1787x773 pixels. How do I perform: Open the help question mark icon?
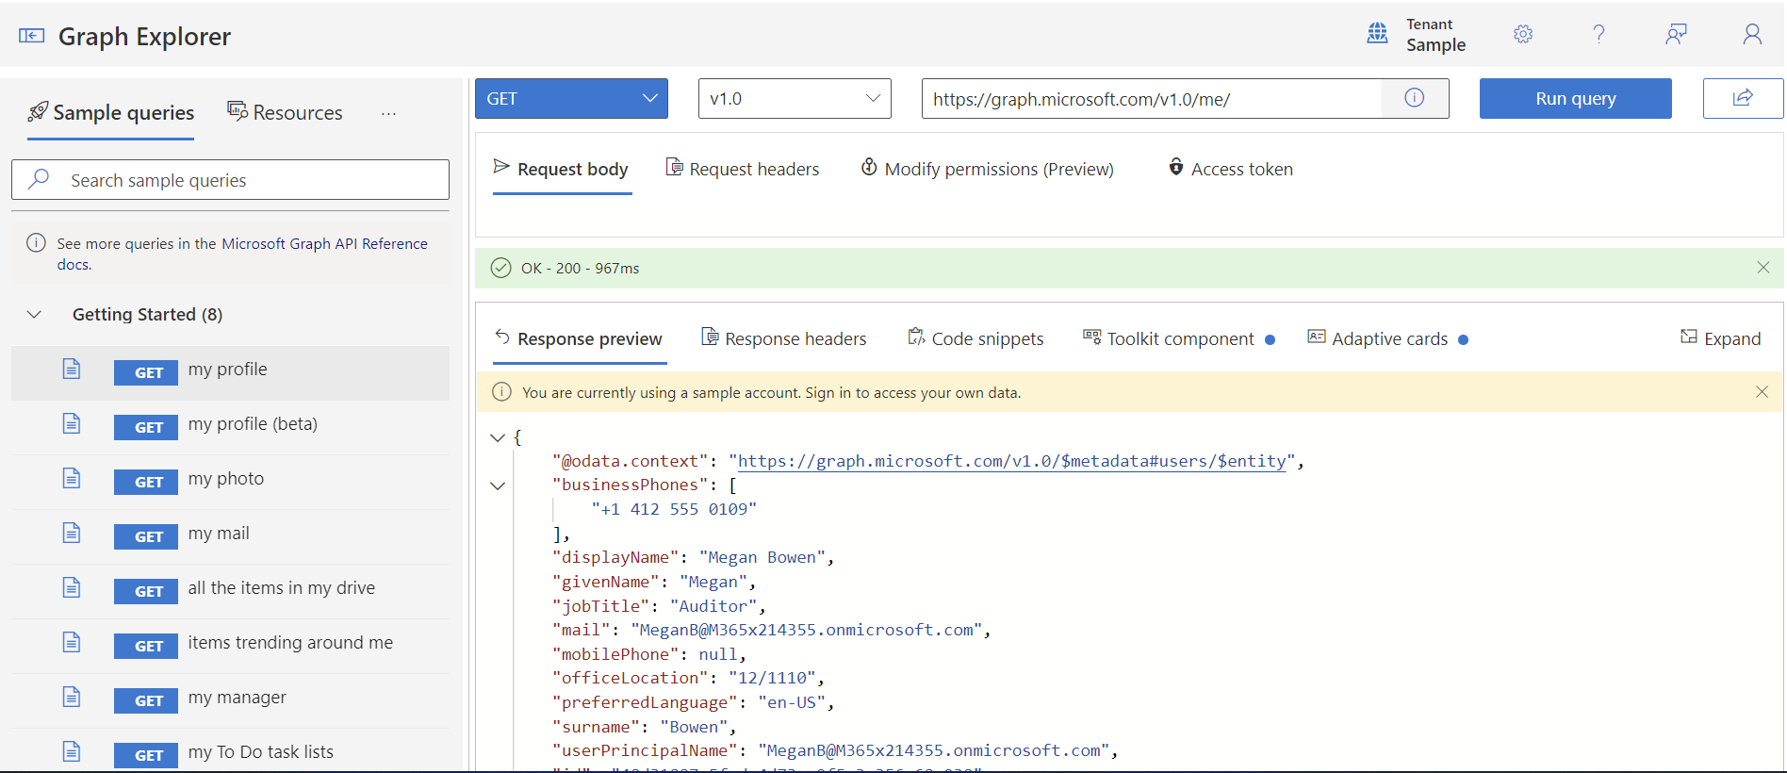tap(1598, 34)
